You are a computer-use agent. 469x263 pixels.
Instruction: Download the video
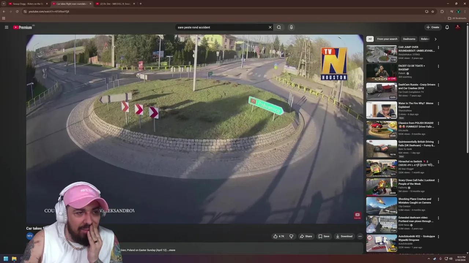pyautogui.click(x=344, y=236)
